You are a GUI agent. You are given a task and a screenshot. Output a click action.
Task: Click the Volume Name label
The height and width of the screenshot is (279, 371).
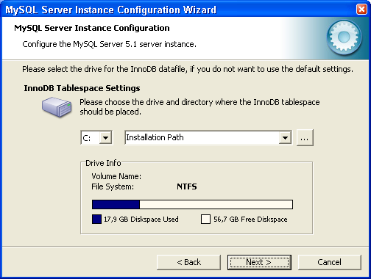(116, 176)
